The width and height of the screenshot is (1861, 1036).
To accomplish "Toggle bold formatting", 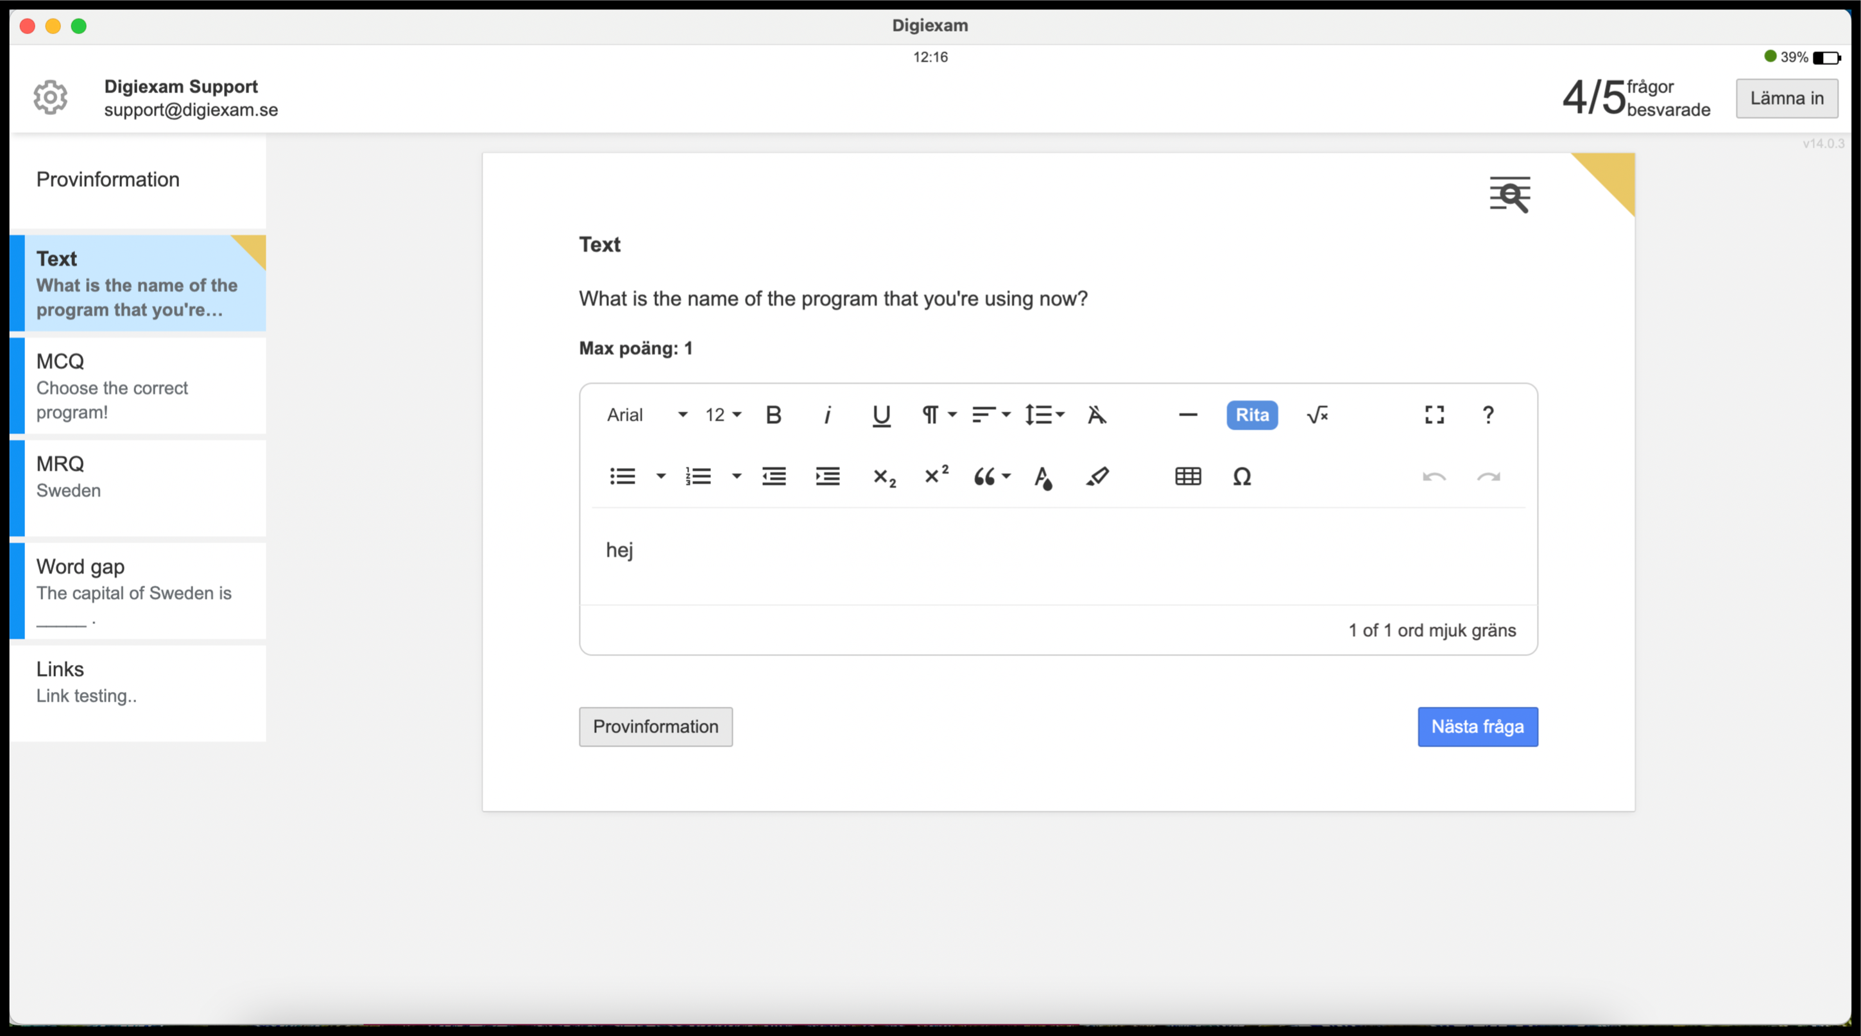I will (773, 415).
